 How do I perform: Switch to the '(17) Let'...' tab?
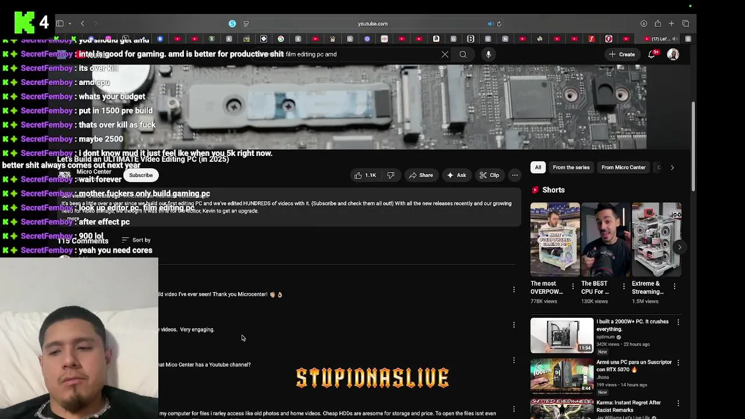click(661, 39)
